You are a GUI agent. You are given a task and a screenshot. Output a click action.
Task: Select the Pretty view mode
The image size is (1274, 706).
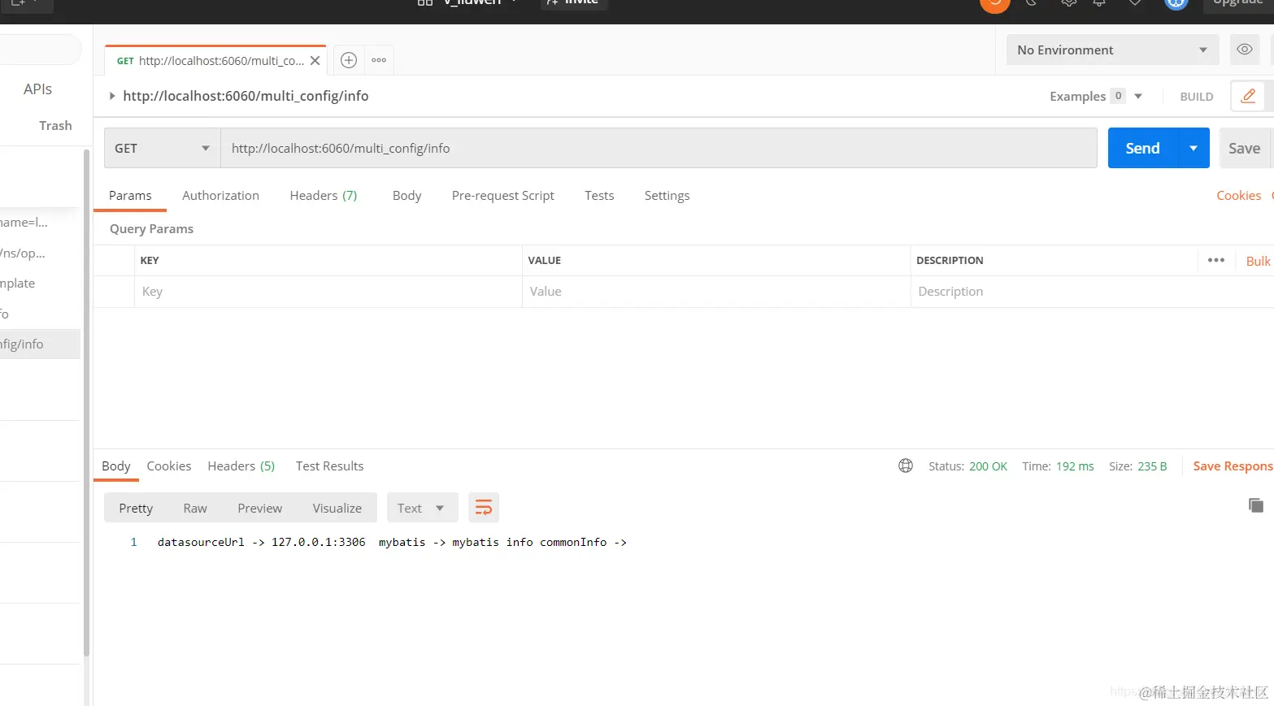(x=136, y=508)
